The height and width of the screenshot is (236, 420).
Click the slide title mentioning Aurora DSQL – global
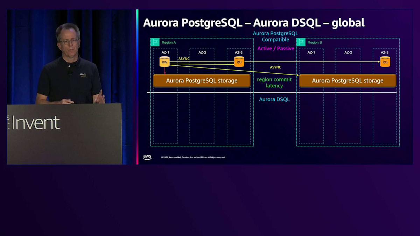(254, 23)
